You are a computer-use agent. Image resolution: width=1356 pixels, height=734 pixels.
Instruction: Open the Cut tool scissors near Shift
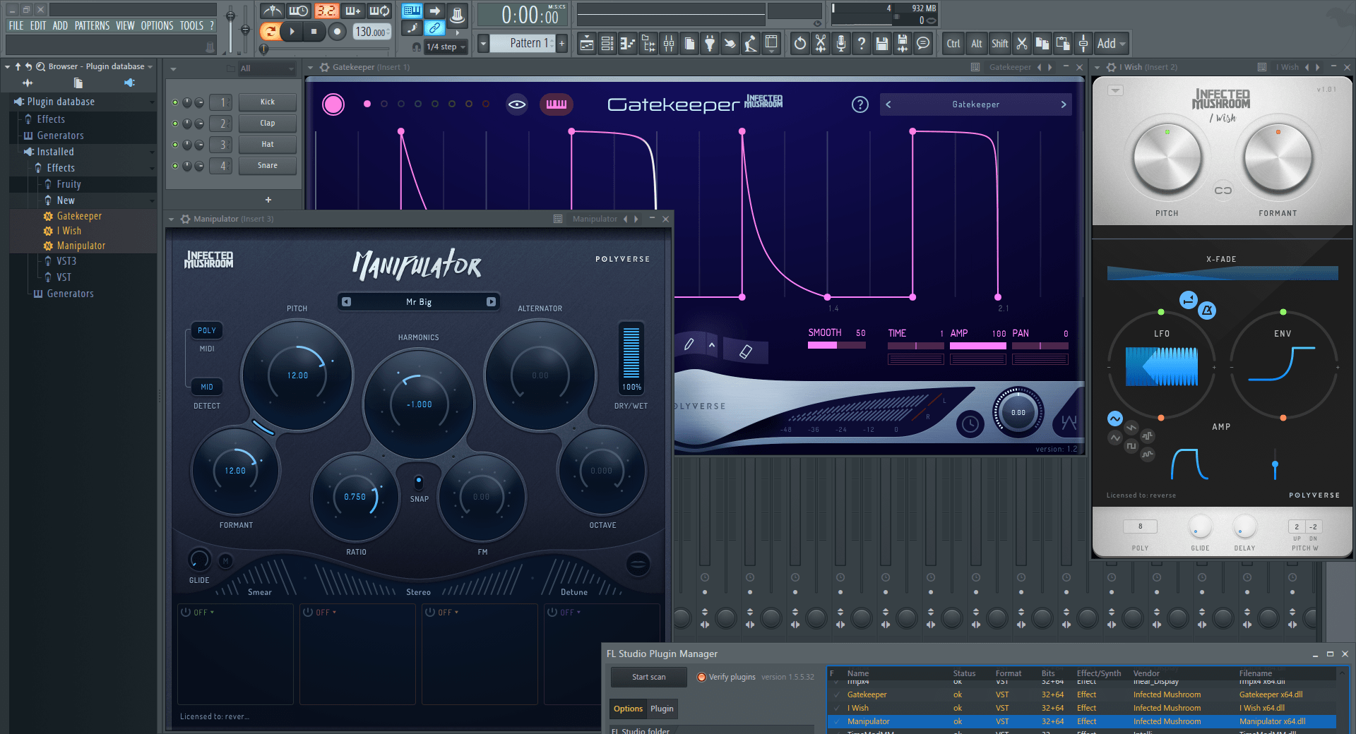click(x=1021, y=44)
